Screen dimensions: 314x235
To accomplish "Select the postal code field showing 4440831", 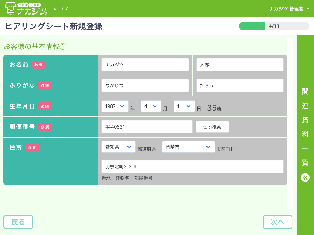I will [147, 126].
